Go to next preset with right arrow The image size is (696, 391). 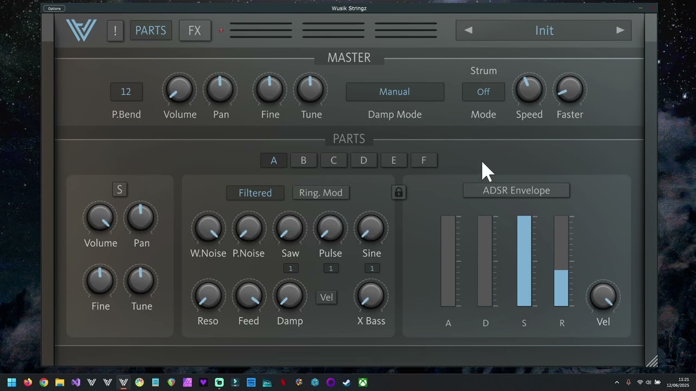coord(620,30)
